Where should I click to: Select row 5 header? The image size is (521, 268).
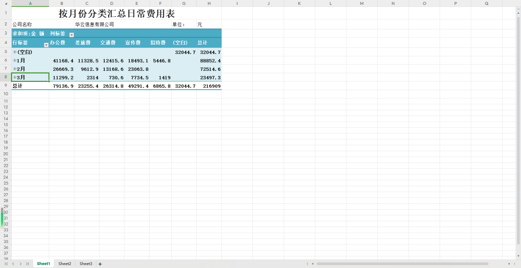6,52
